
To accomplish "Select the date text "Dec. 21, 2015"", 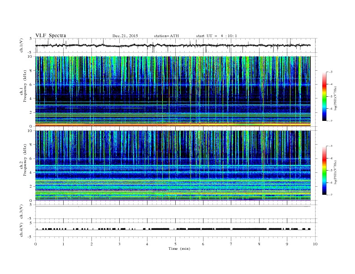I will point(125,36).
